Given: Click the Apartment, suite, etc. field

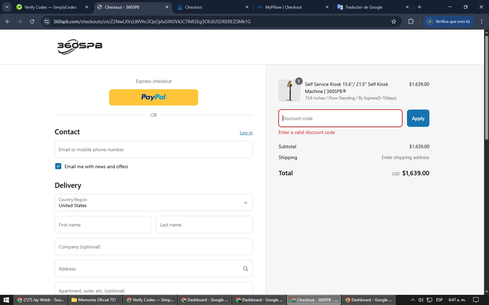Looking at the screenshot, I should (x=154, y=289).
